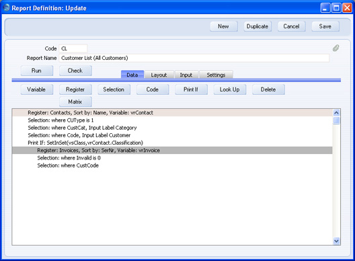Select the Register: Contacts row
The height and width of the screenshot is (261, 355).
[172, 112]
